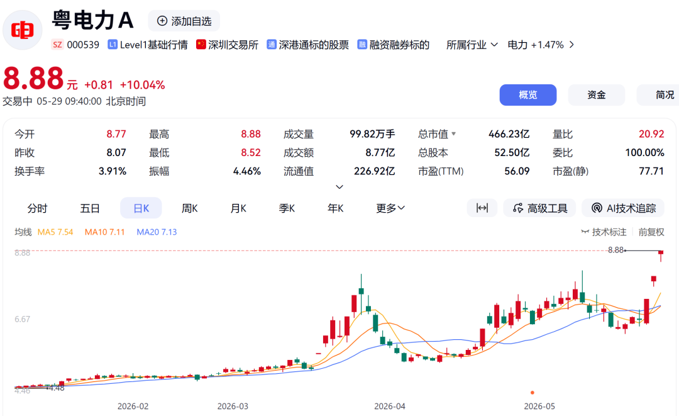Click the 市盈(TTM) value 56.09
The height and width of the screenshot is (416, 679).
[x=517, y=171]
